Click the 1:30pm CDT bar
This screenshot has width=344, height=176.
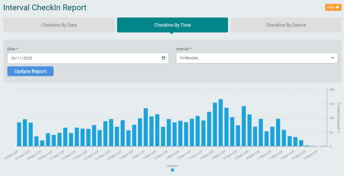click(x=146, y=127)
